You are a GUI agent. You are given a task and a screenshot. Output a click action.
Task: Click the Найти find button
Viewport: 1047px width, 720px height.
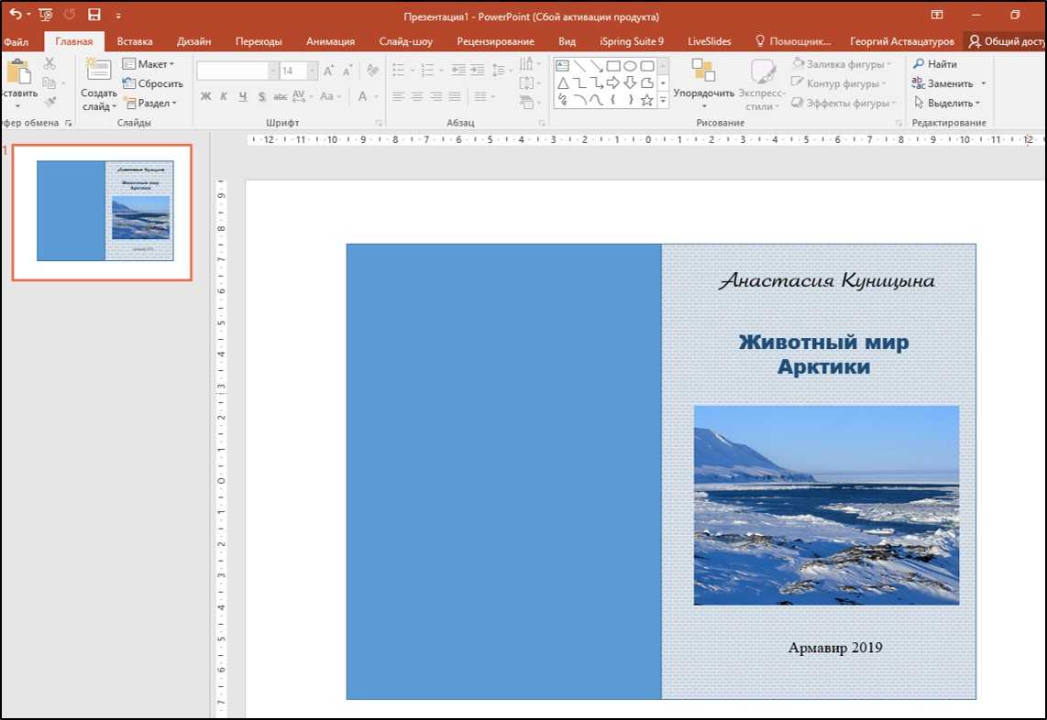tap(935, 64)
